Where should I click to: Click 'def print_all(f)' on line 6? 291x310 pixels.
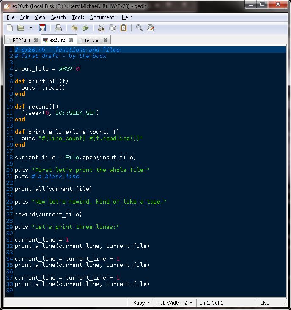point(41,81)
